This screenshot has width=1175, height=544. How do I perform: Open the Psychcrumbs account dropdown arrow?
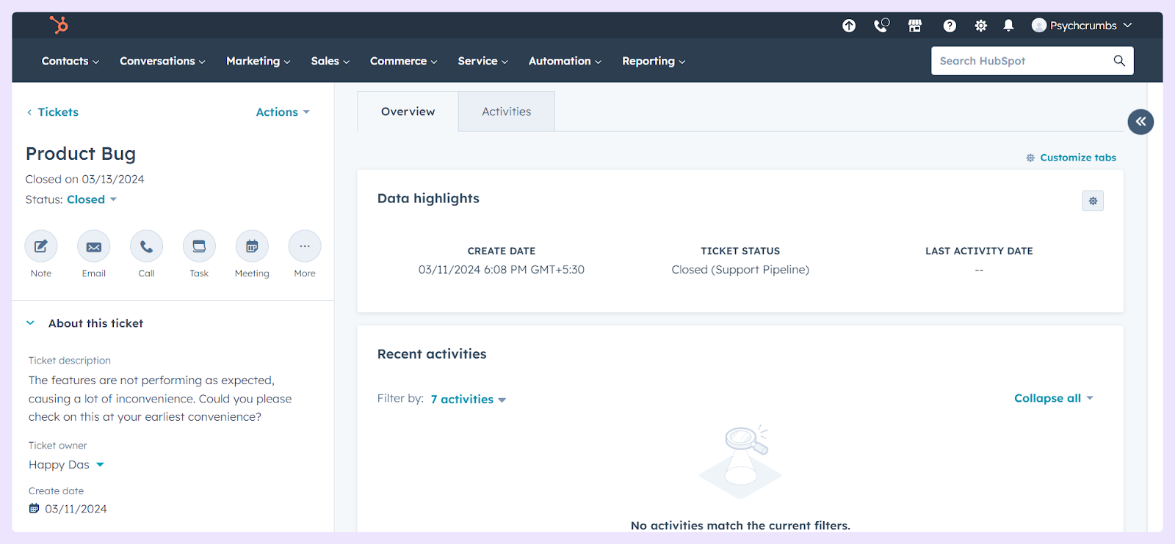(x=1127, y=25)
